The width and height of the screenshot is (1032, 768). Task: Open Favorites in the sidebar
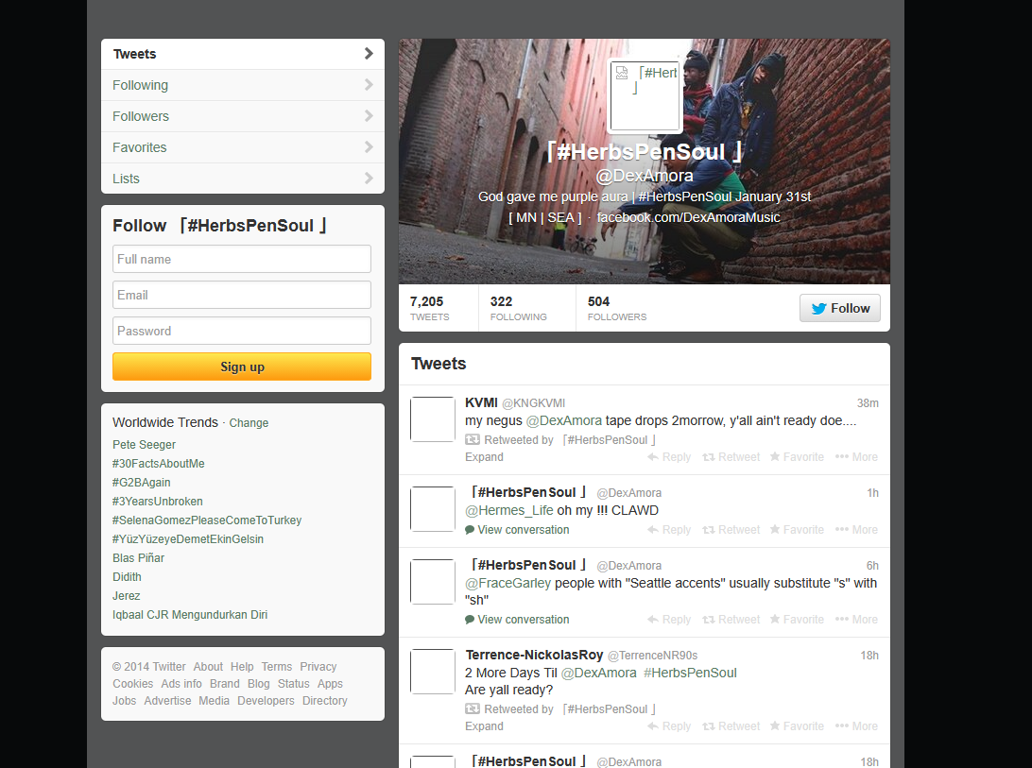click(242, 147)
